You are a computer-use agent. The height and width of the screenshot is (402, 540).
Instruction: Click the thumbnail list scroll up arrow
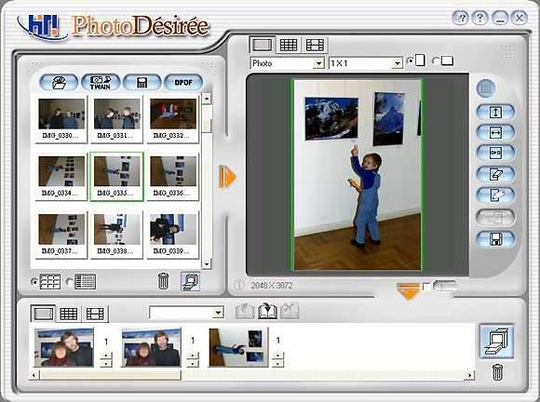[x=207, y=100]
